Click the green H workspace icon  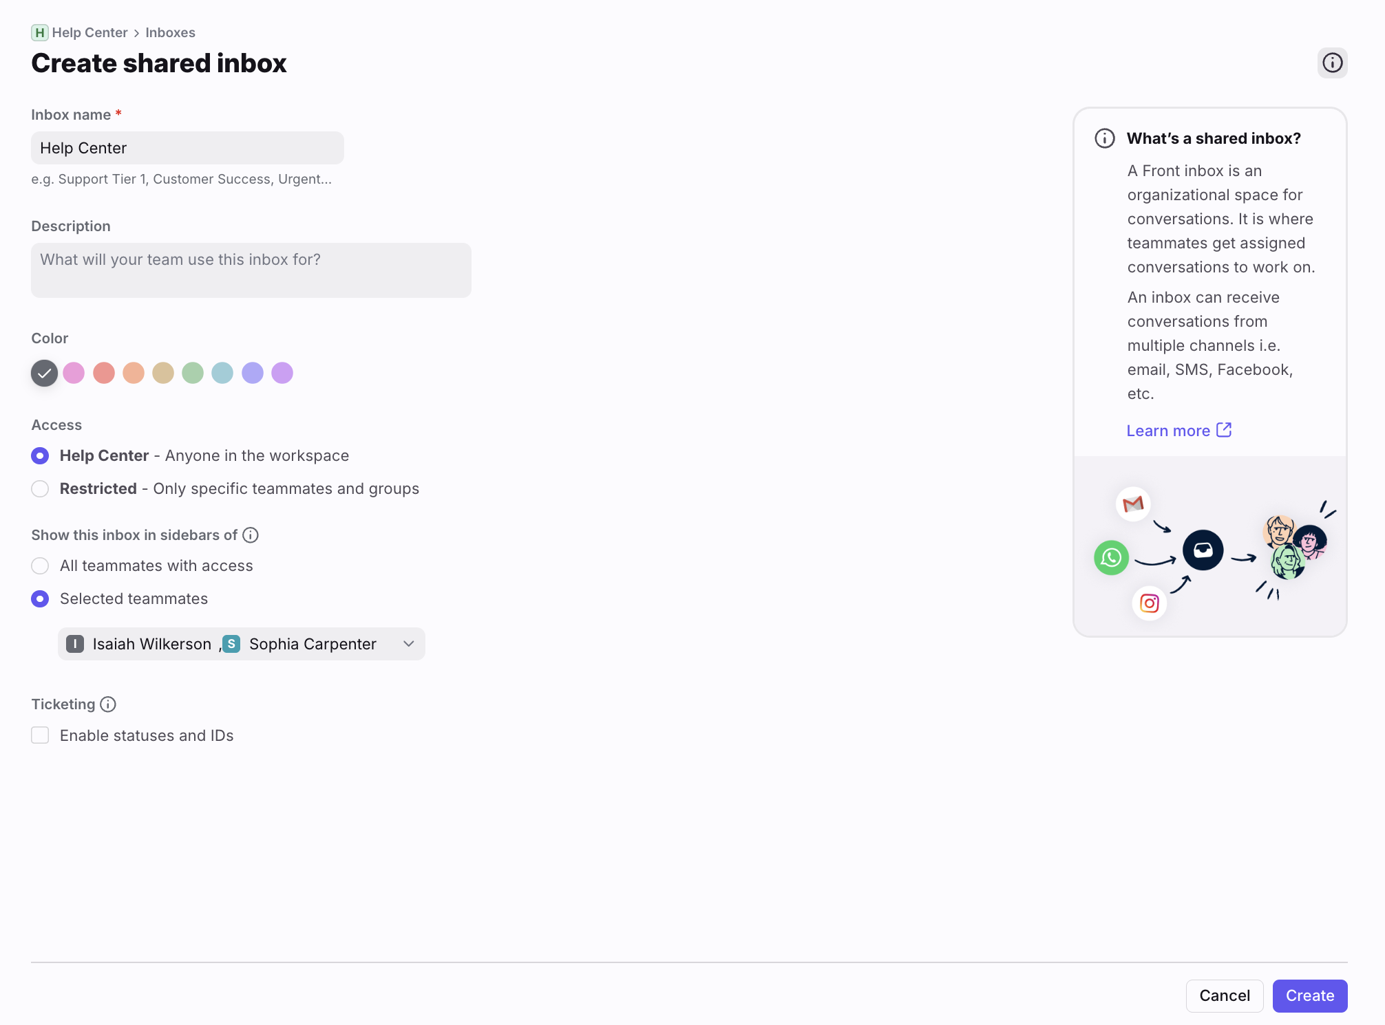39,32
